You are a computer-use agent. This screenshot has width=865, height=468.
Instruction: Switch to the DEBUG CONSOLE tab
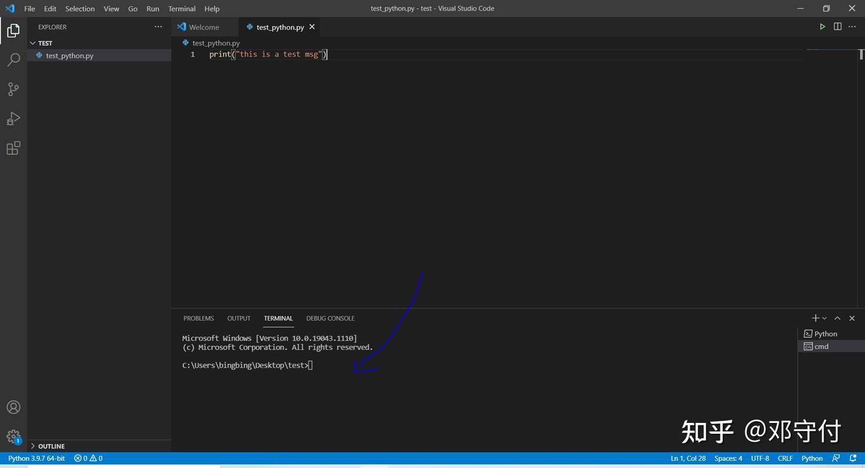click(x=330, y=318)
